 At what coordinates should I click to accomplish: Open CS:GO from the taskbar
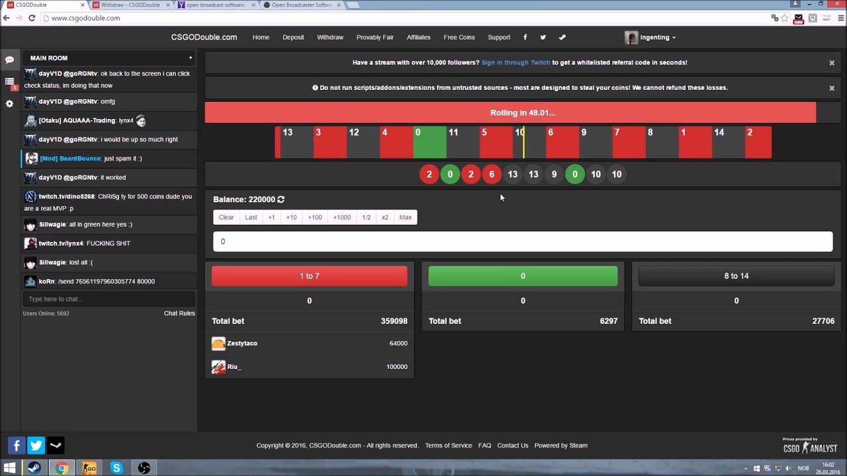tap(89, 468)
